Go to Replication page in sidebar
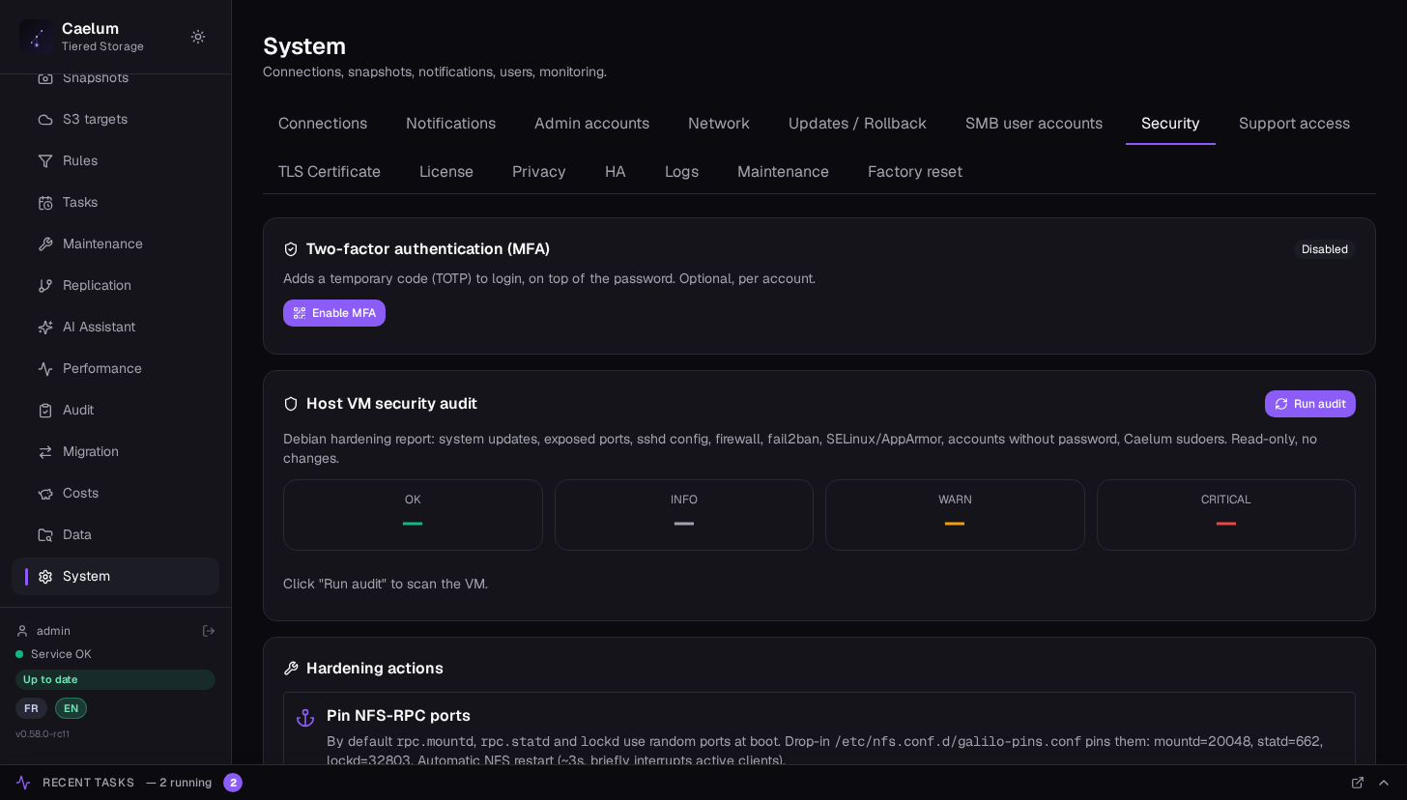This screenshot has height=800, width=1407. pyautogui.click(x=115, y=286)
